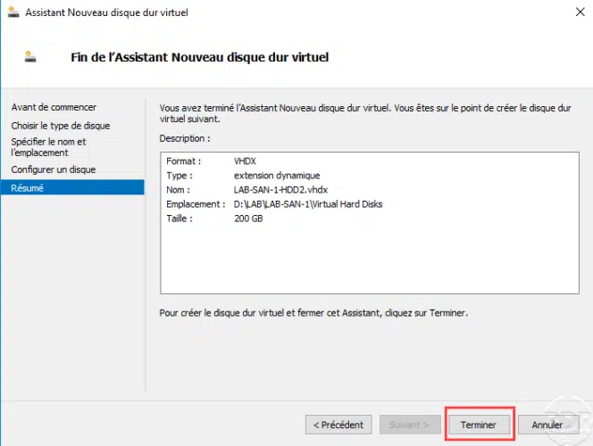This screenshot has height=446, width=593.
Task: Select the Format VHDX line
Action: tap(211, 161)
